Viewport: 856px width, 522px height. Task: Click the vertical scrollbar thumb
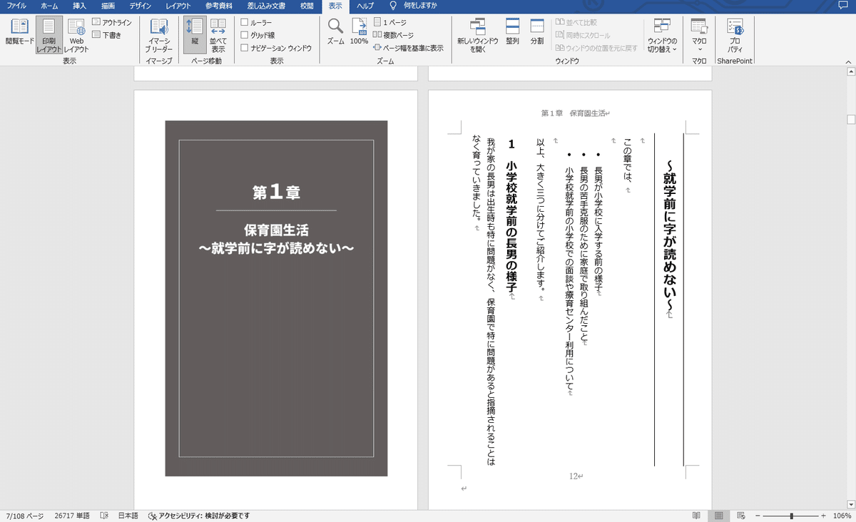pos(850,119)
